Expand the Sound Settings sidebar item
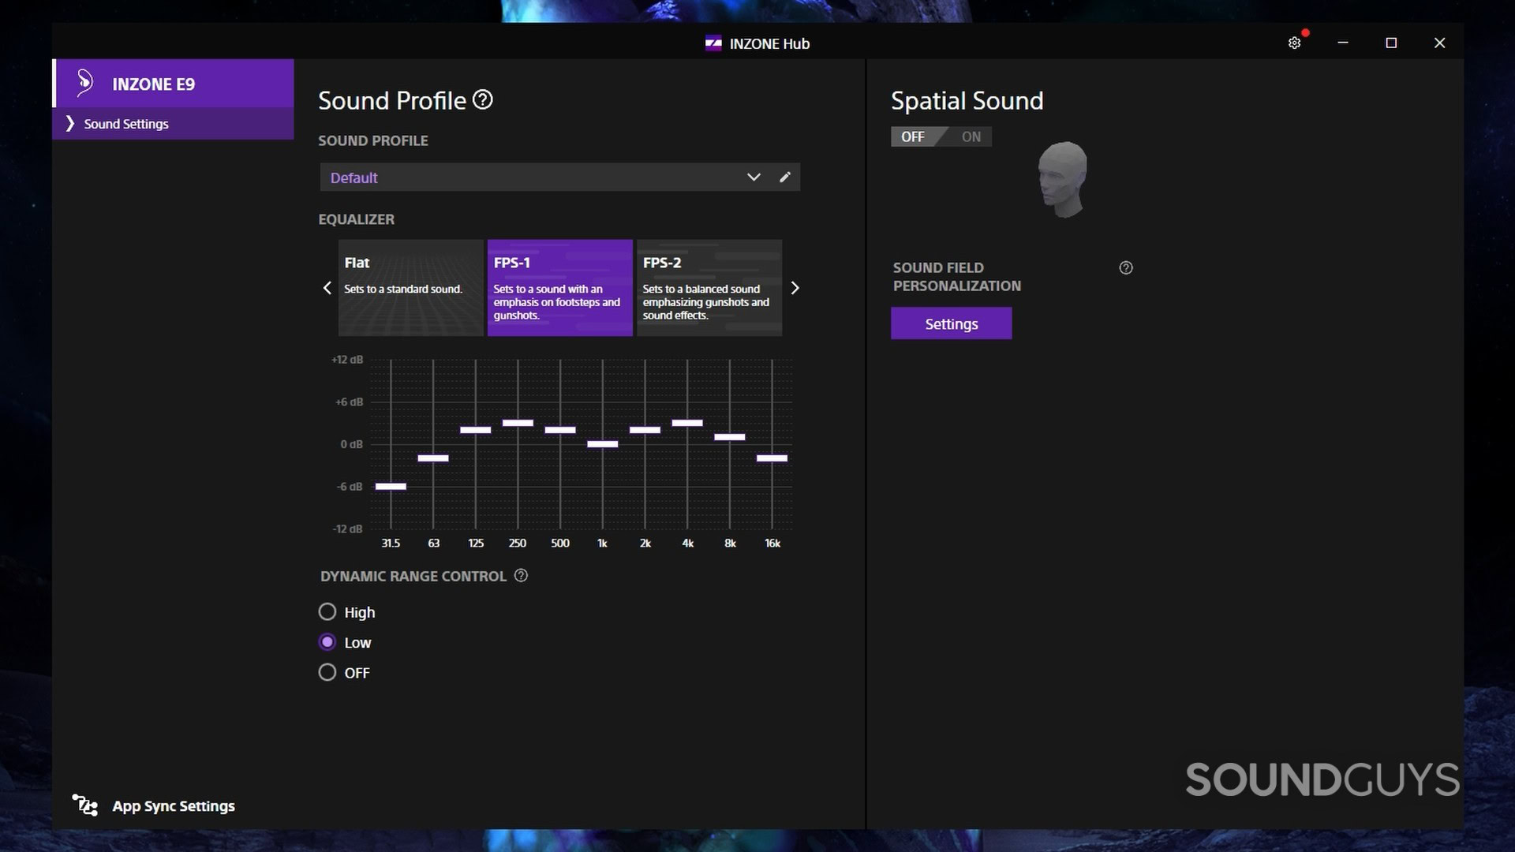 [173, 124]
